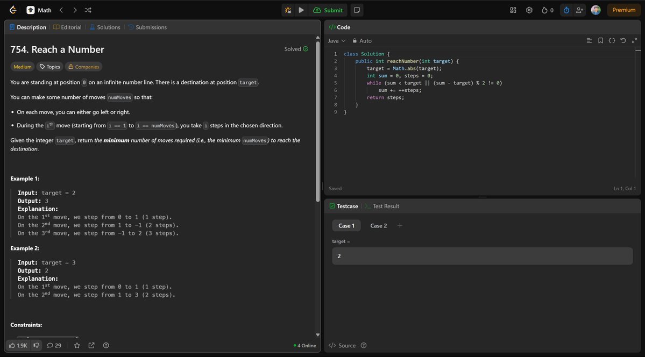Switch to the Submissions tab

tap(147, 27)
